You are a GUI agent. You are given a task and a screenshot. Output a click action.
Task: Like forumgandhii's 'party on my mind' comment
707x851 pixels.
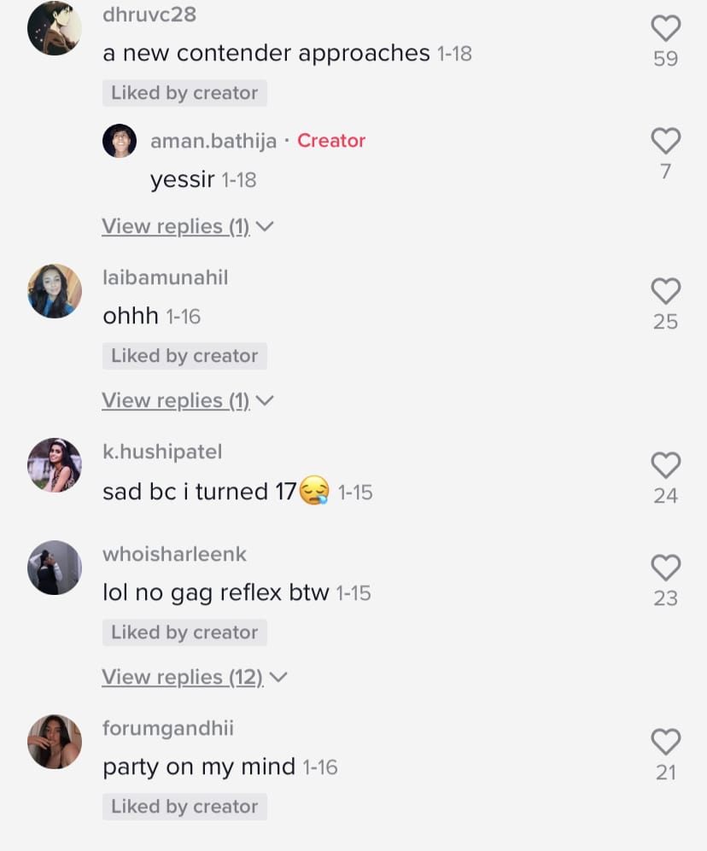coord(666,742)
